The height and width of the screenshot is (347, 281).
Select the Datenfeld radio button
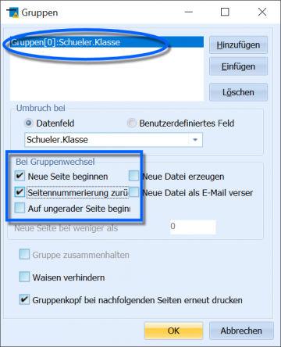tap(29, 123)
